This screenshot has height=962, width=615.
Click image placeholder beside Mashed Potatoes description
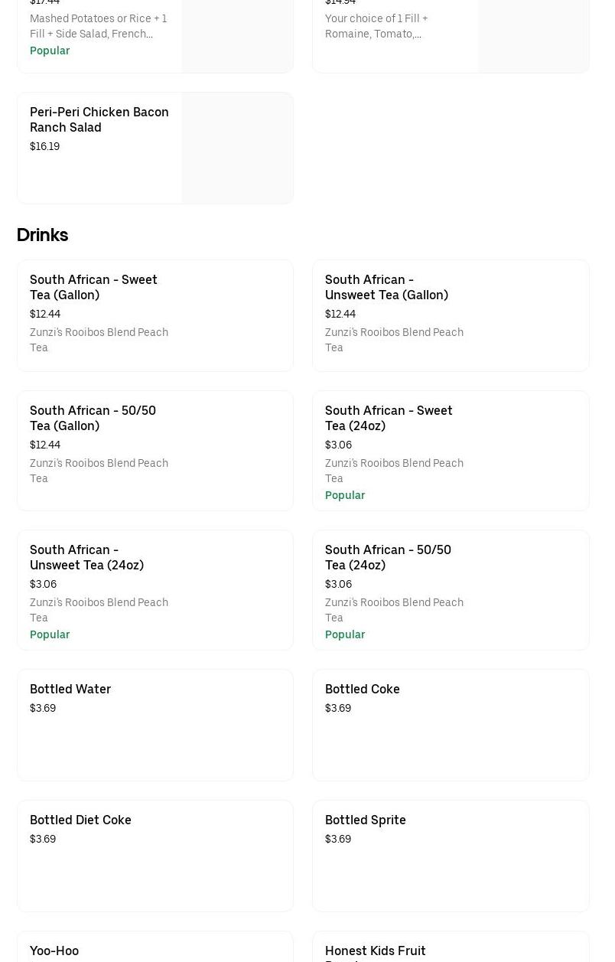click(x=237, y=36)
